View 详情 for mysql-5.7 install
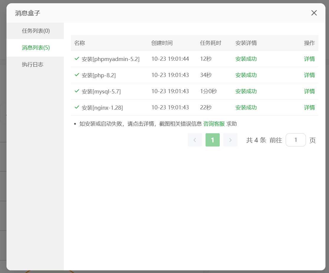The width and height of the screenshot is (329, 273). (x=309, y=91)
